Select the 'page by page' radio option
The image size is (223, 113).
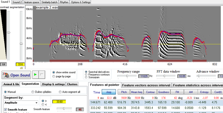coord(54,76)
